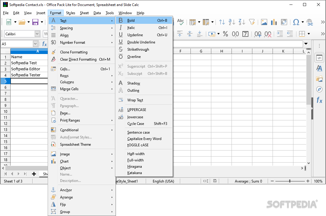326x216 pixels.
Task: Click the Borders toolbar icon
Action: pyautogui.click(x=302, y=34)
